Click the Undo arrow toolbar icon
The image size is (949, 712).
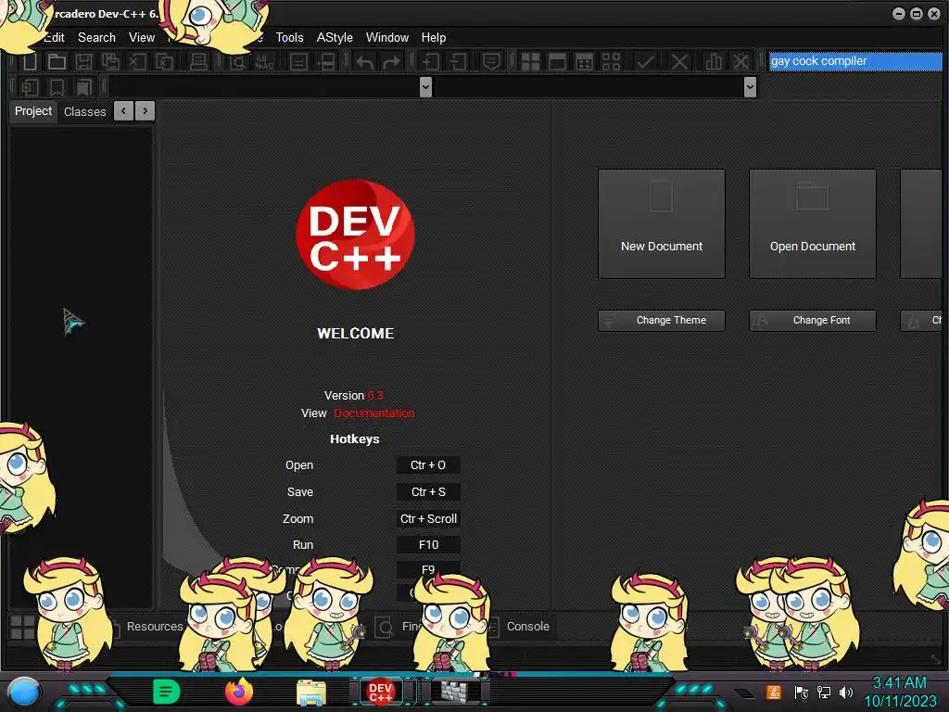point(364,61)
